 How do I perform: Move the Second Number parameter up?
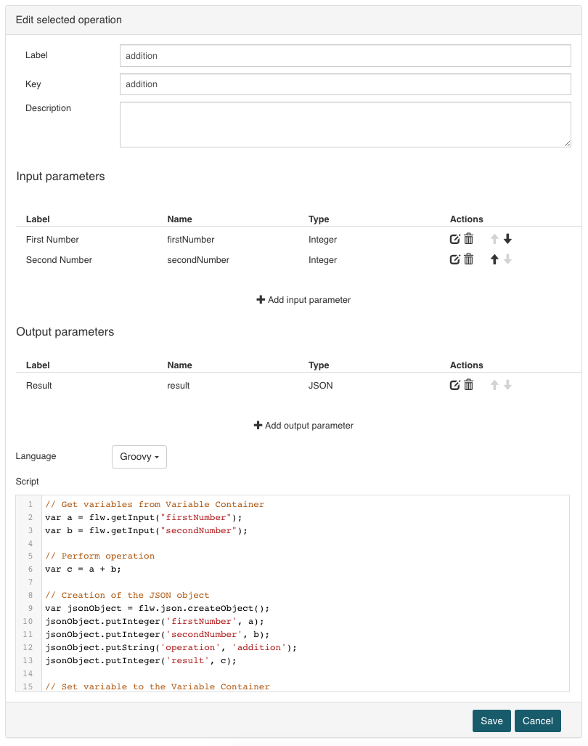(x=494, y=259)
